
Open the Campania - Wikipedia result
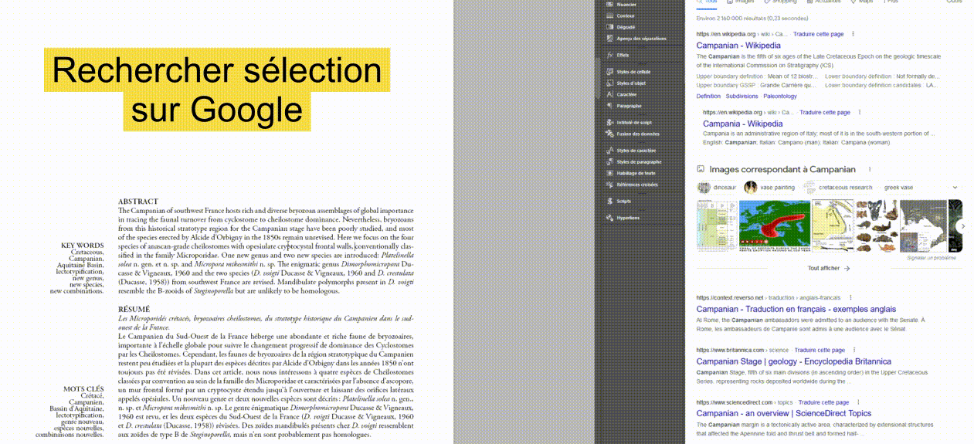point(742,124)
